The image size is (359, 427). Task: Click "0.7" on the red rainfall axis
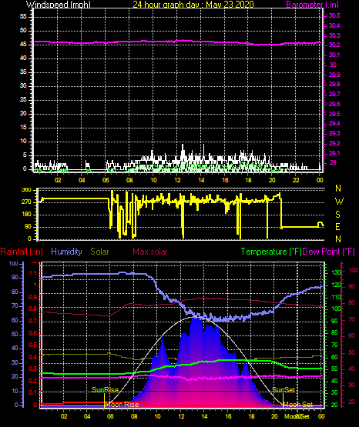[x=32, y=321]
